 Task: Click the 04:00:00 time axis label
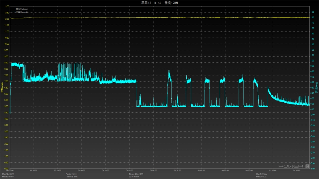(297, 171)
